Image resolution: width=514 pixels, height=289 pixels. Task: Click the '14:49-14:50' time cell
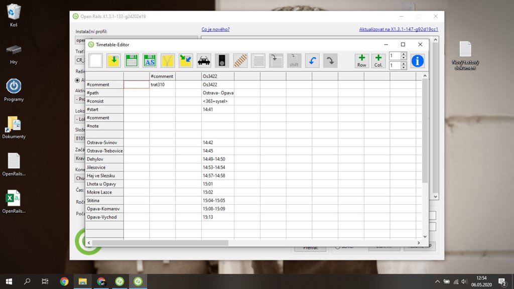tap(218, 159)
